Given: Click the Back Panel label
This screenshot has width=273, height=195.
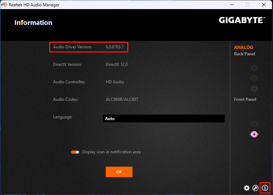Looking at the screenshot, I should coord(245,54).
